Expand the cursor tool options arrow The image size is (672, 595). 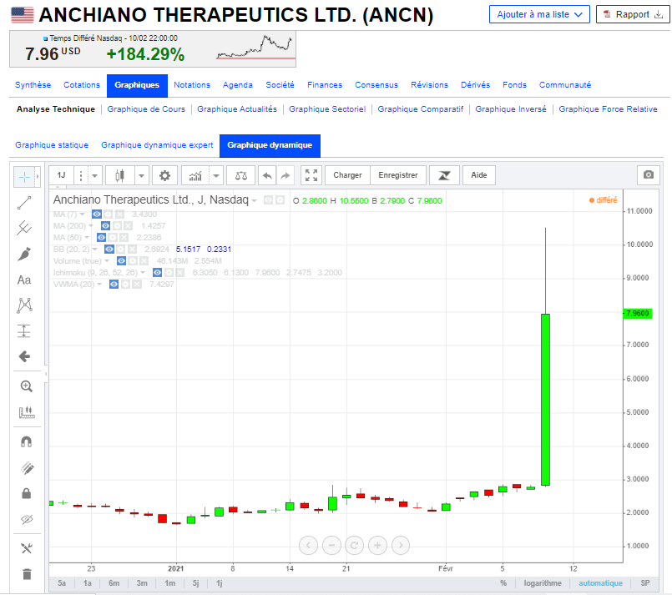coord(38,177)
